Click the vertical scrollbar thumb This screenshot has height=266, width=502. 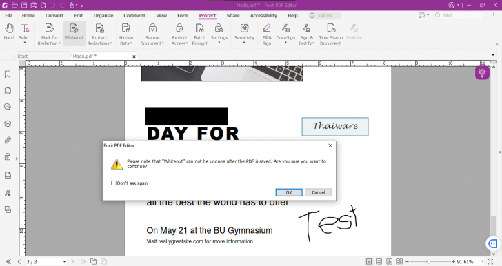[493, 225]
